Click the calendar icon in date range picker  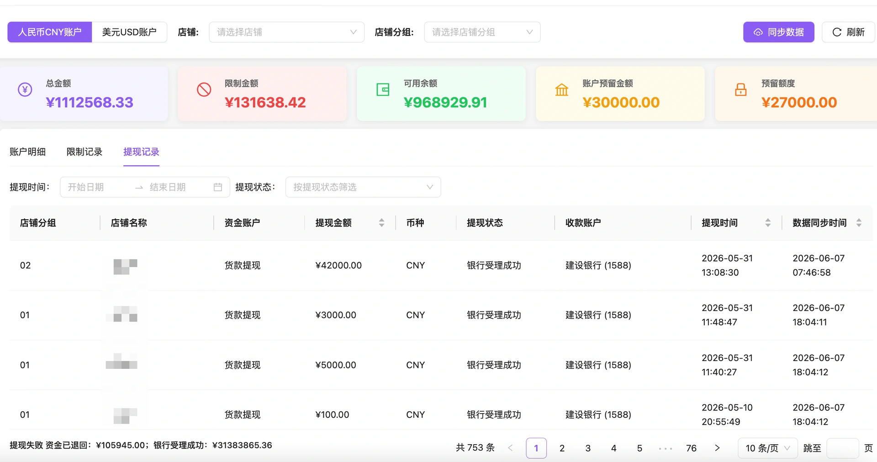218,187
